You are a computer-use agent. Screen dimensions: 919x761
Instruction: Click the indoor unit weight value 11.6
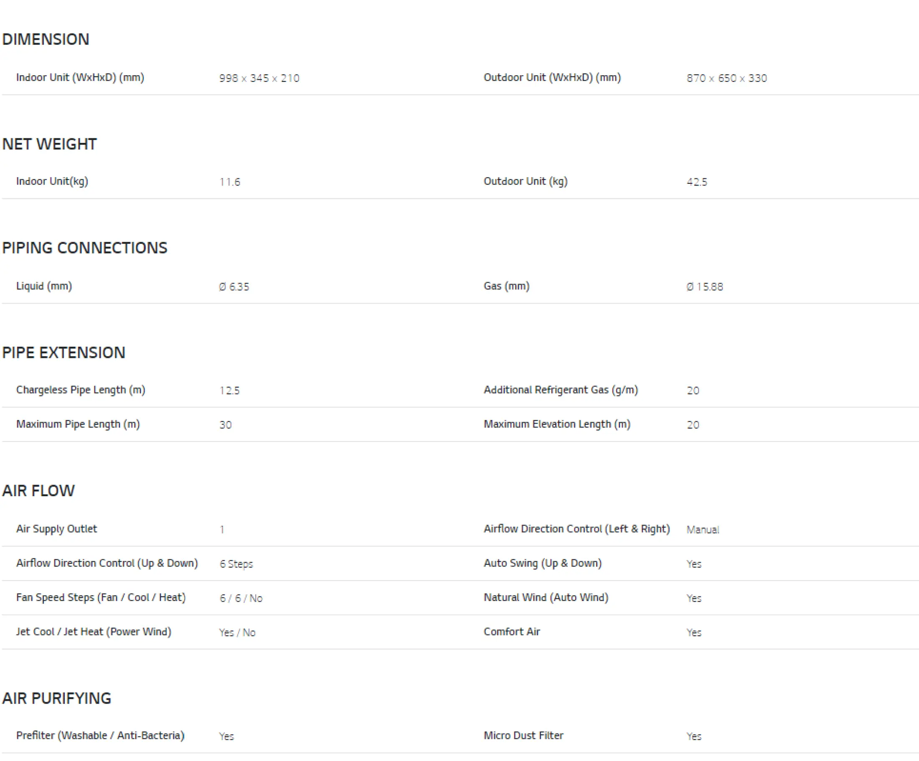coord(230,182)
